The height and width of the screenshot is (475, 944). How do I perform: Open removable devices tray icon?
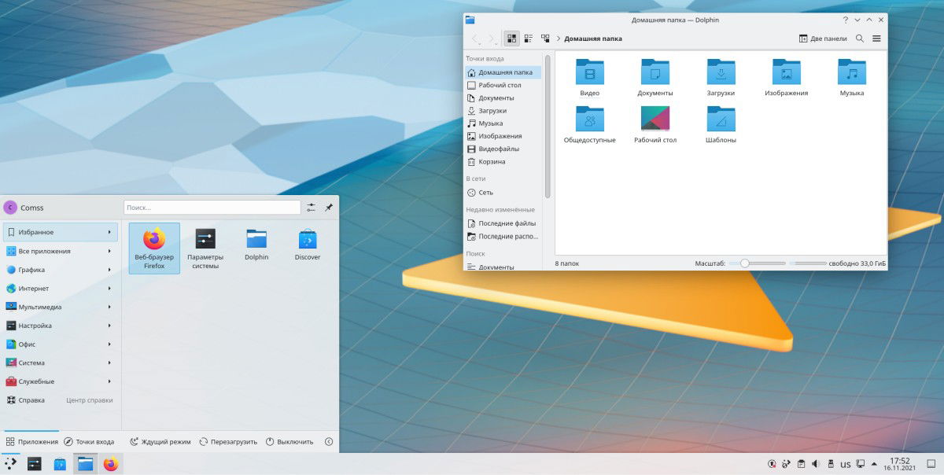(830, 464)
